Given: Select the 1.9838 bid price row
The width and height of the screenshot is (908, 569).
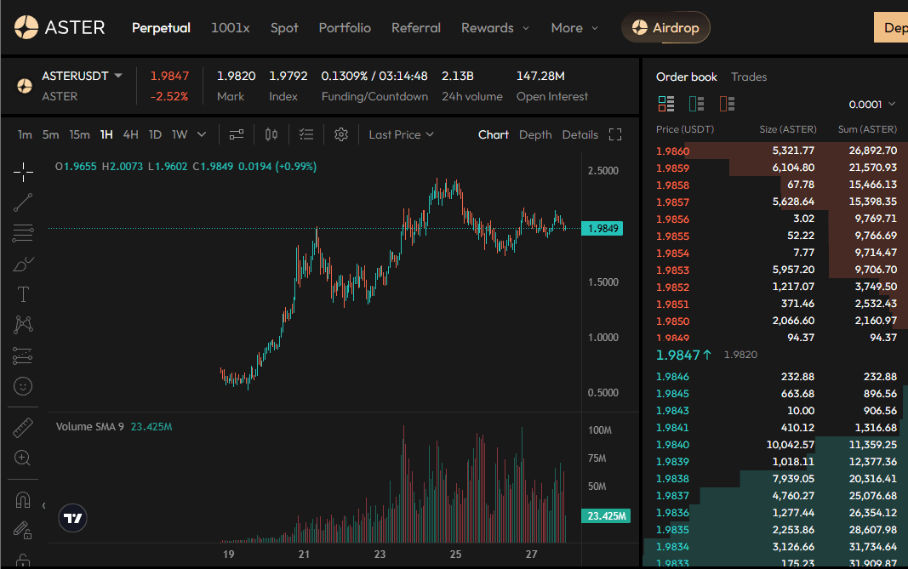Looking at the screenshot, I should click(776, 479).
